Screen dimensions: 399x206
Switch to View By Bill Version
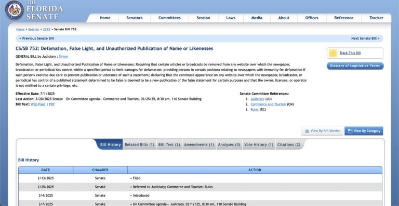coord(323,131)
